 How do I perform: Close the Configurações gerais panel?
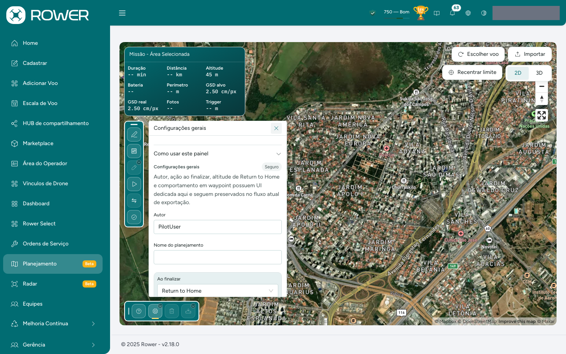click(276, 128)
